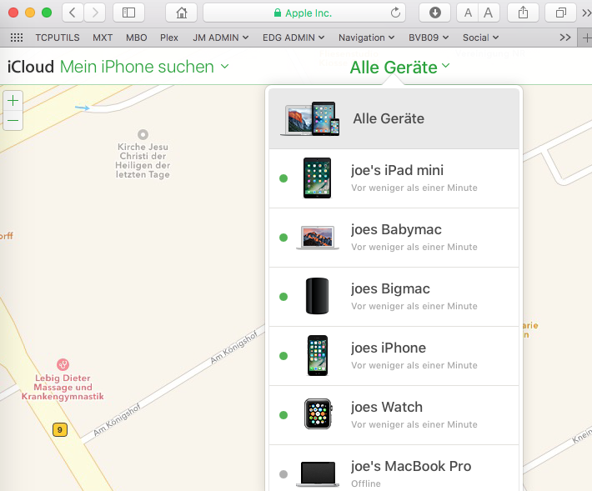The height and width of the screenshot is (491, 592).
Task: Click the iPhone device thumbnail
Action: 318,355
